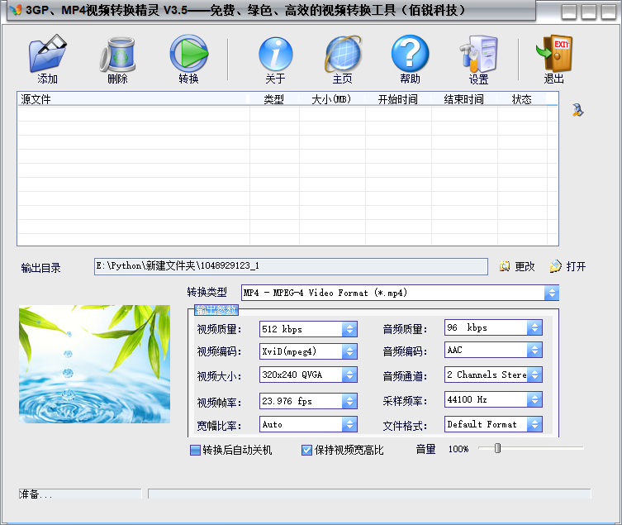Click the 音量 volume slider handle
This screenshot has height=525, width=622.
click(x=497, y=448)
